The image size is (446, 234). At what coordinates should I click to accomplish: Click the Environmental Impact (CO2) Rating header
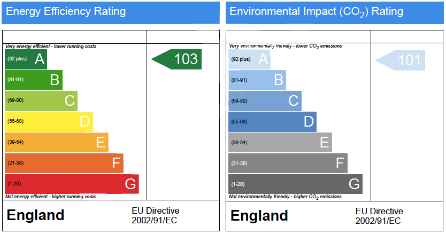335,12
